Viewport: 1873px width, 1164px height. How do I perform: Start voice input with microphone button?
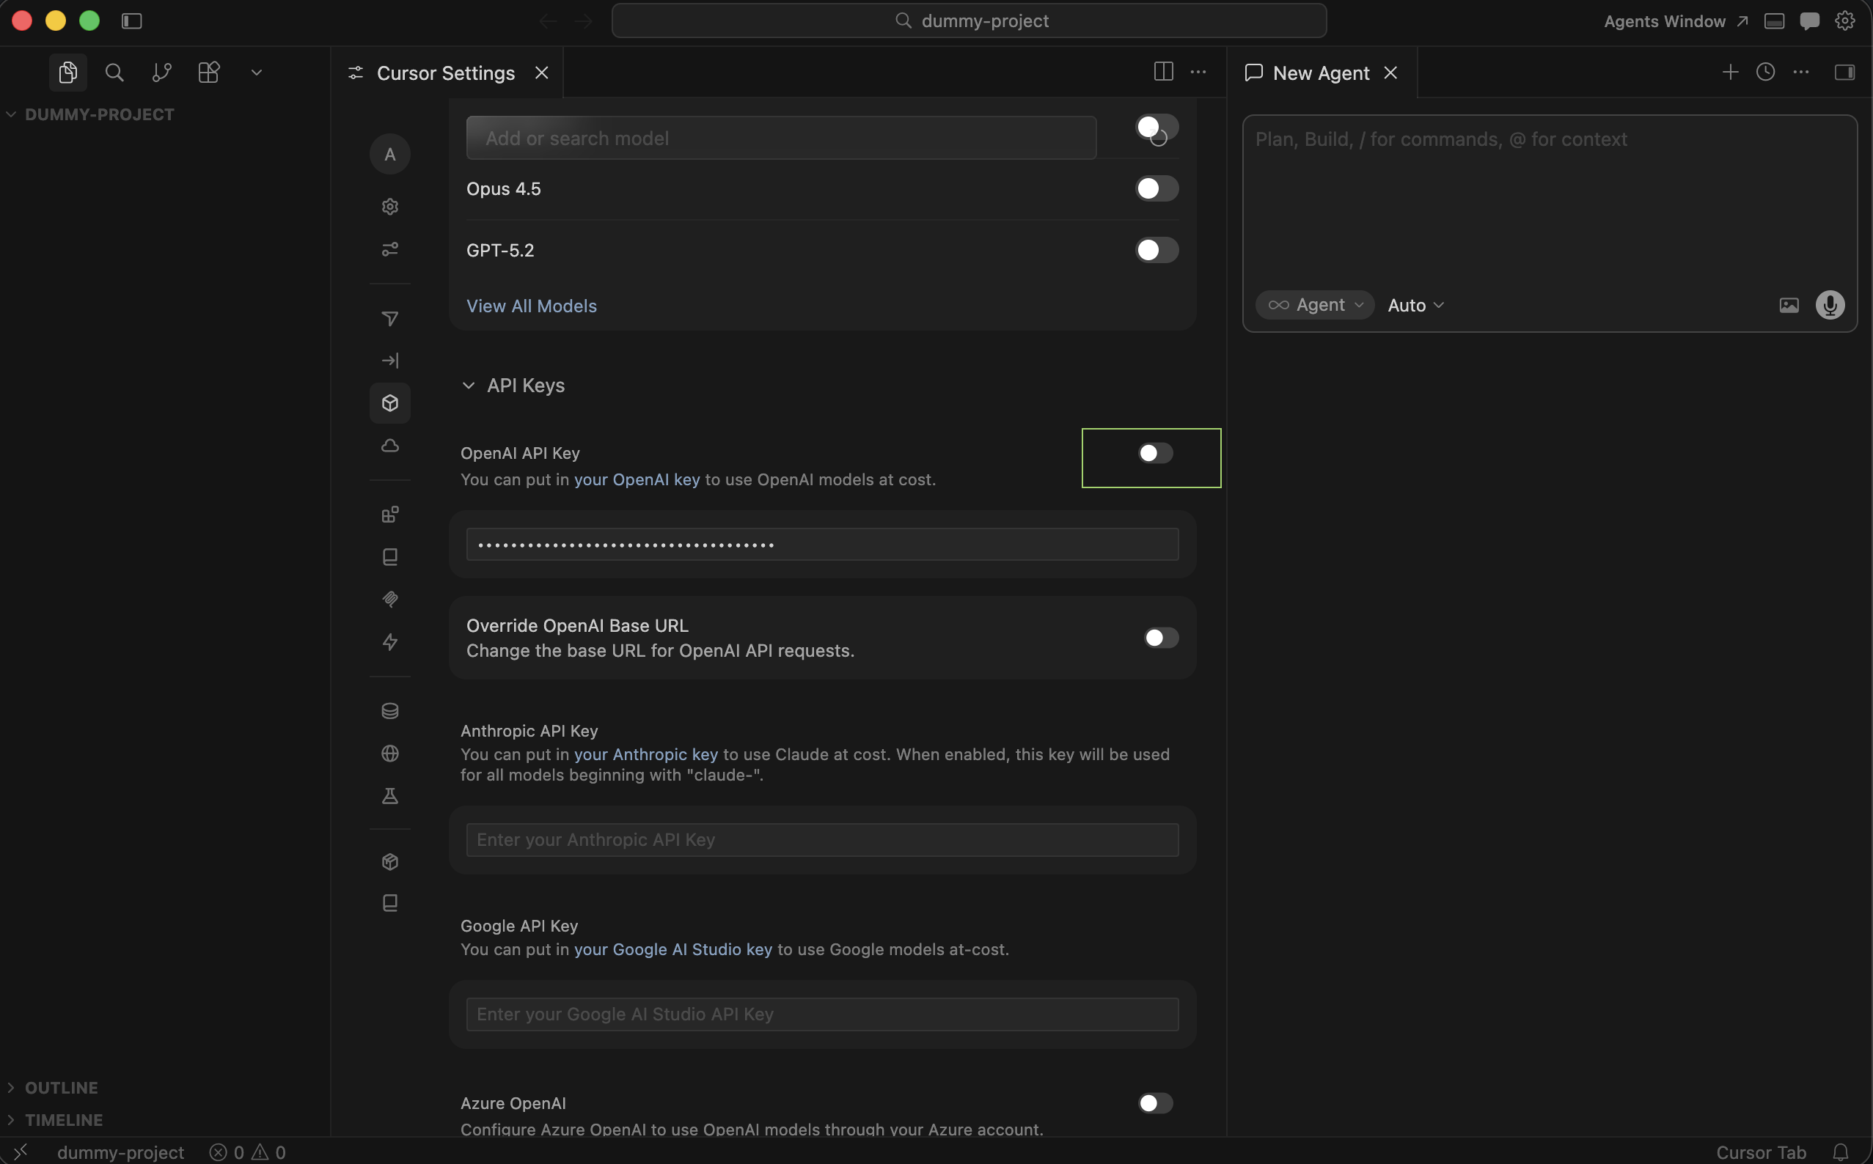[x=1830, y=306]
